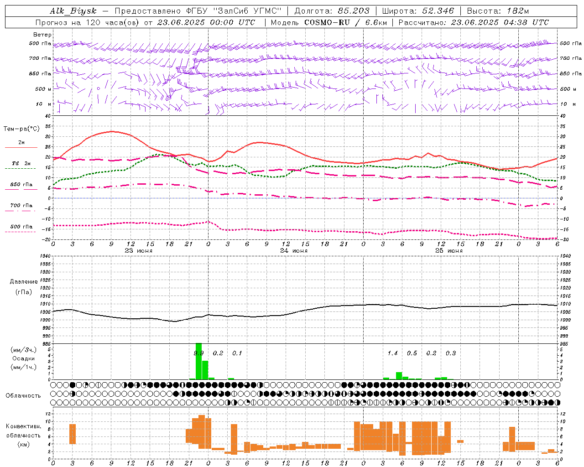Click the 1.4 precipitation total value
This screenshot has width=584, height=467.
click(x=392, y=353)
